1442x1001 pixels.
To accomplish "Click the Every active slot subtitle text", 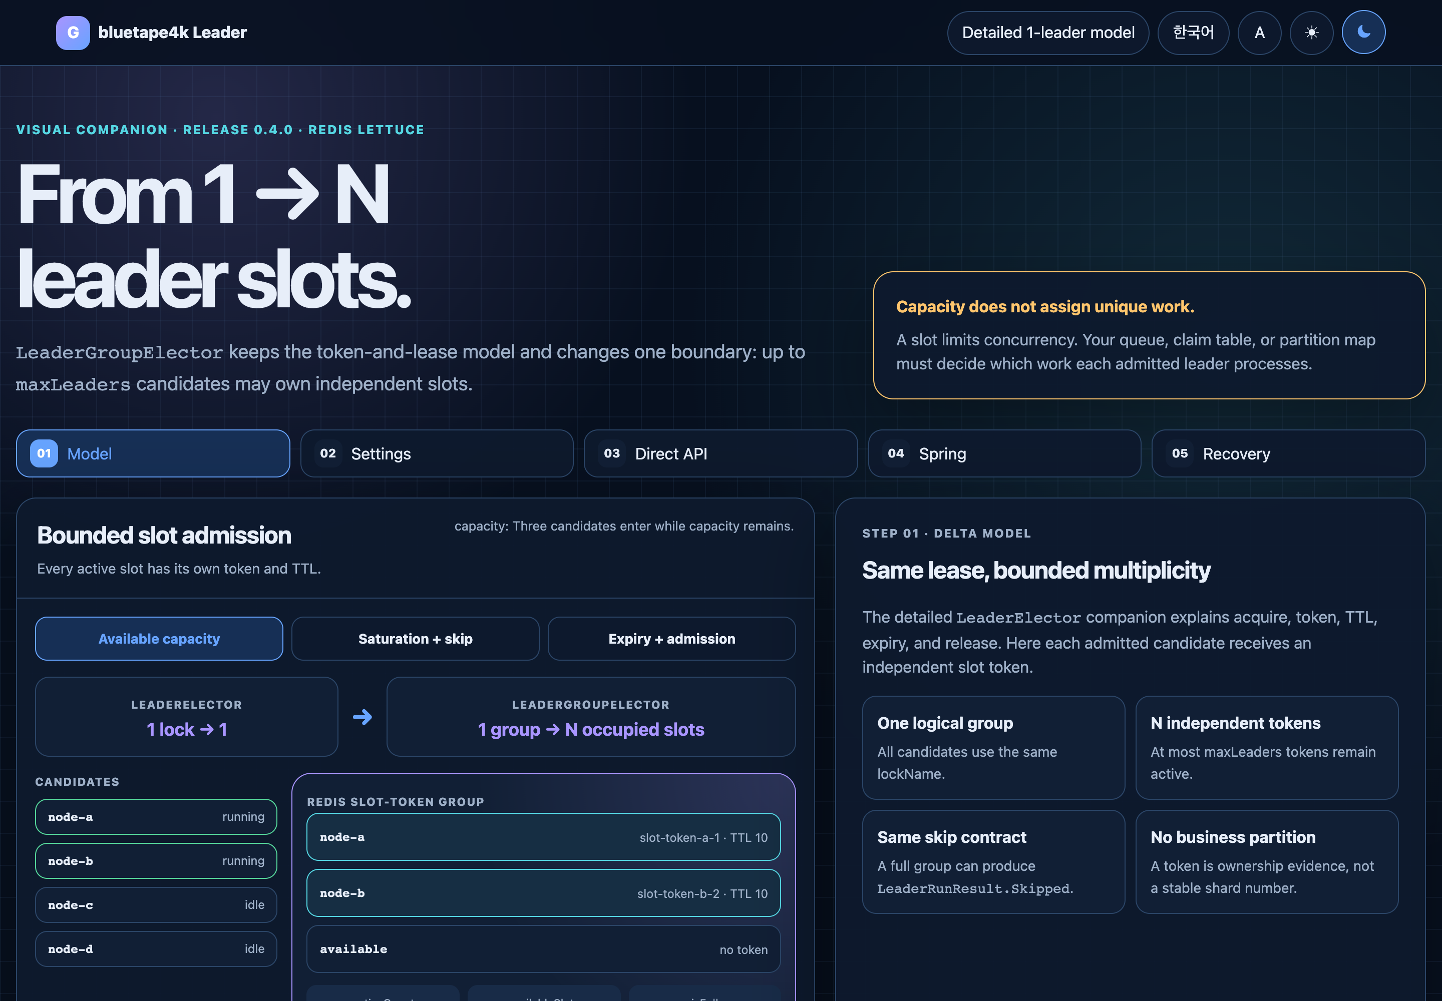I will coord(179,569).
